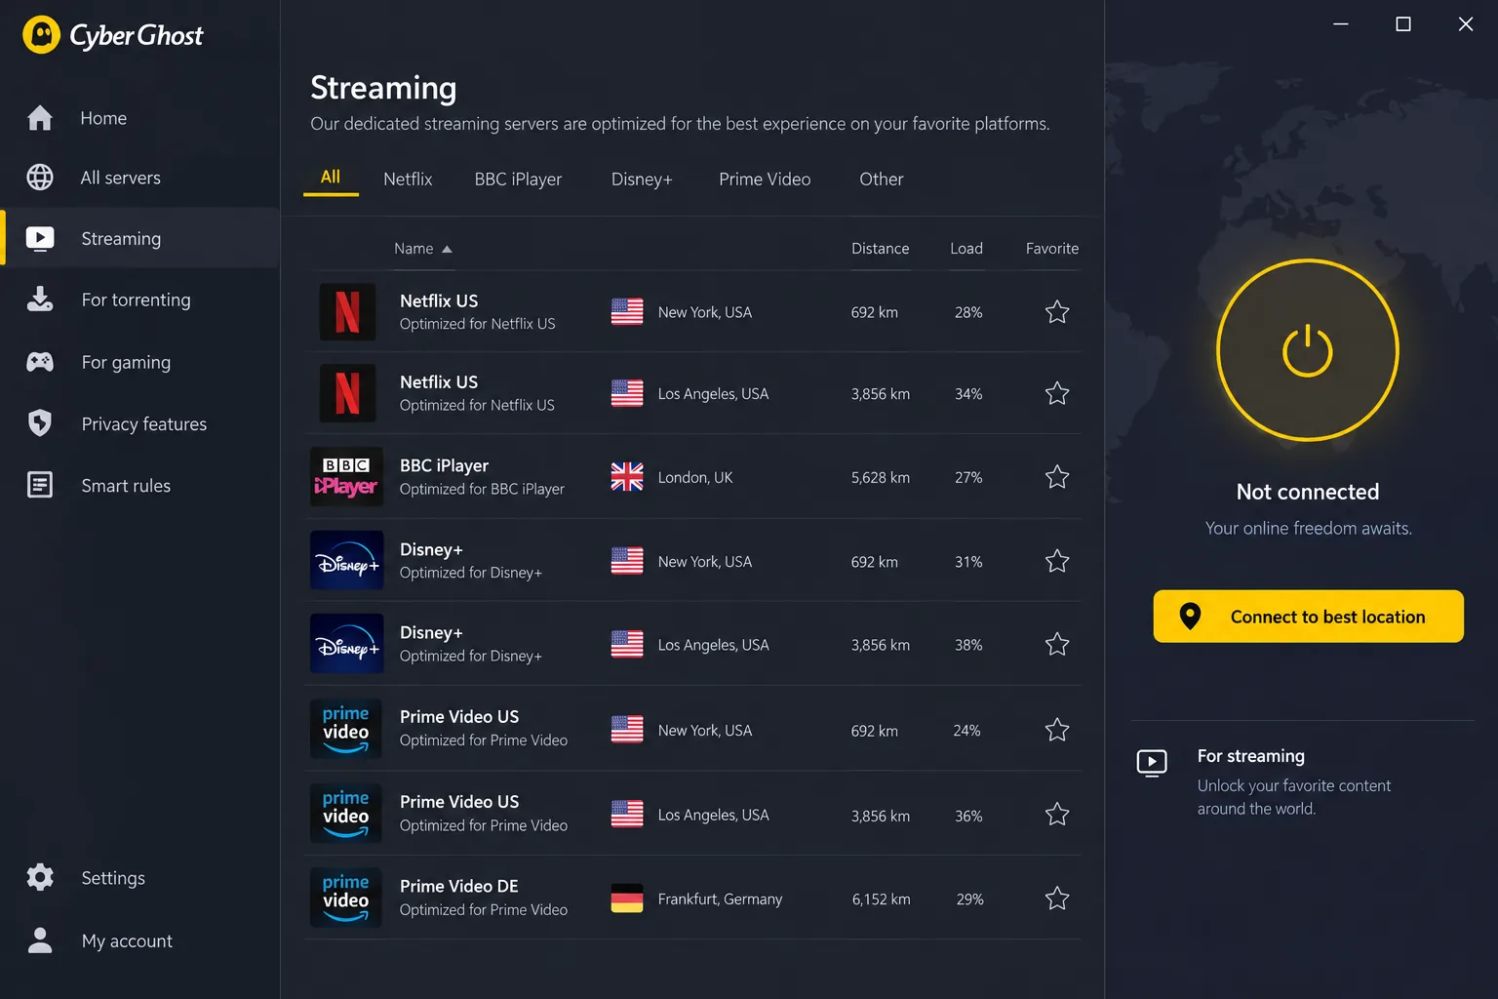
Task: Favorite Netflix US Los Angeles server
Action: click(x=1057, y=393)
